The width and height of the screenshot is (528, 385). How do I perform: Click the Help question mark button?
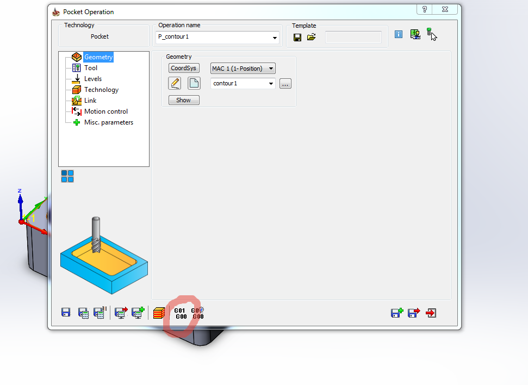[x=424, y=9]
